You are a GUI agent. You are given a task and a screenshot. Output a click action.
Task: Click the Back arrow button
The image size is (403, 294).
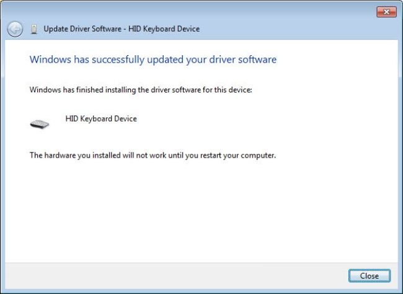click(x=15, y=29)
